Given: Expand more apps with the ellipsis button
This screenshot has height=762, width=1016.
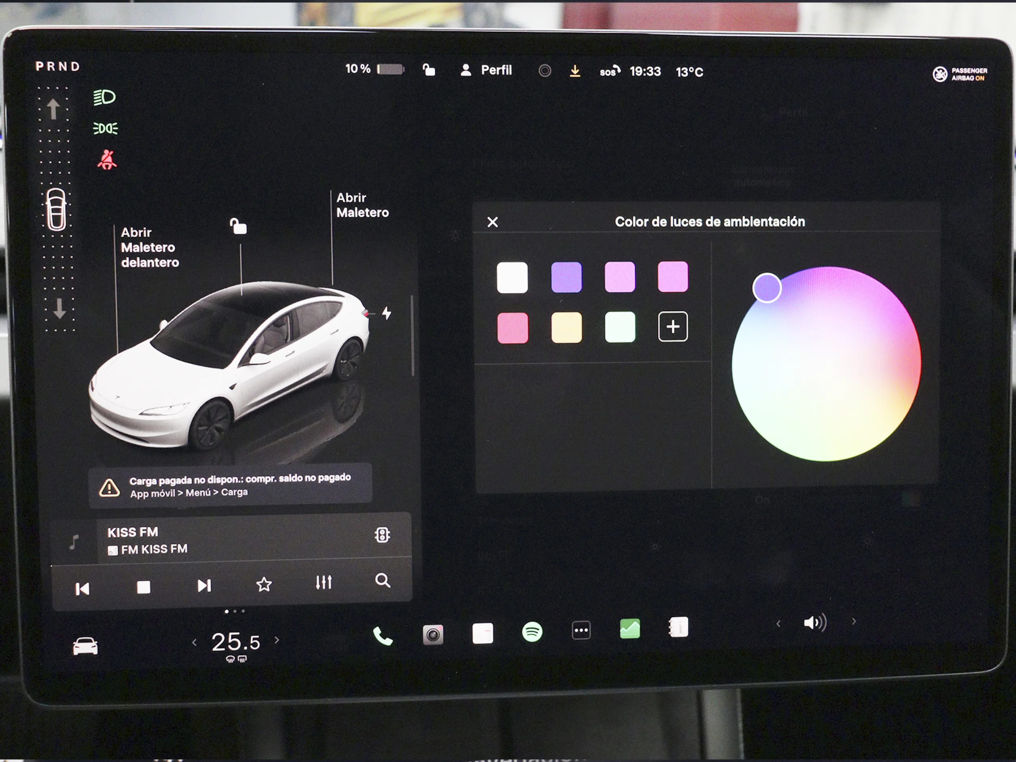Looking at the screenshot, I should pos(581,630).
